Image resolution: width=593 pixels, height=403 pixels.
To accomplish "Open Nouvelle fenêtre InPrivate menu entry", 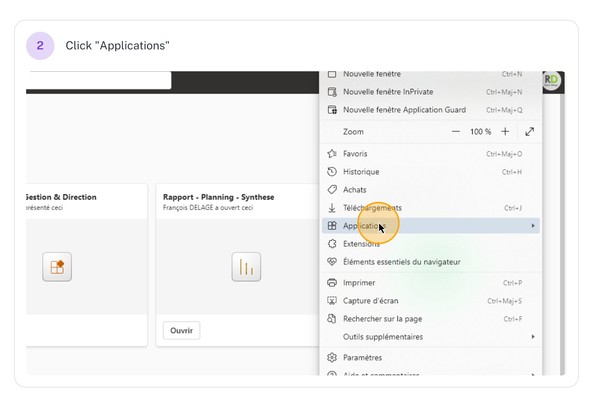I will (x=388, y=92).
